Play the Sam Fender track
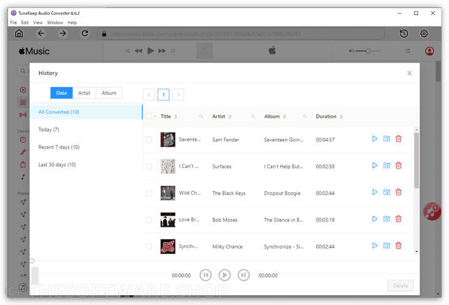The height and width of the screenshot is (305, 449). [375, 139]
